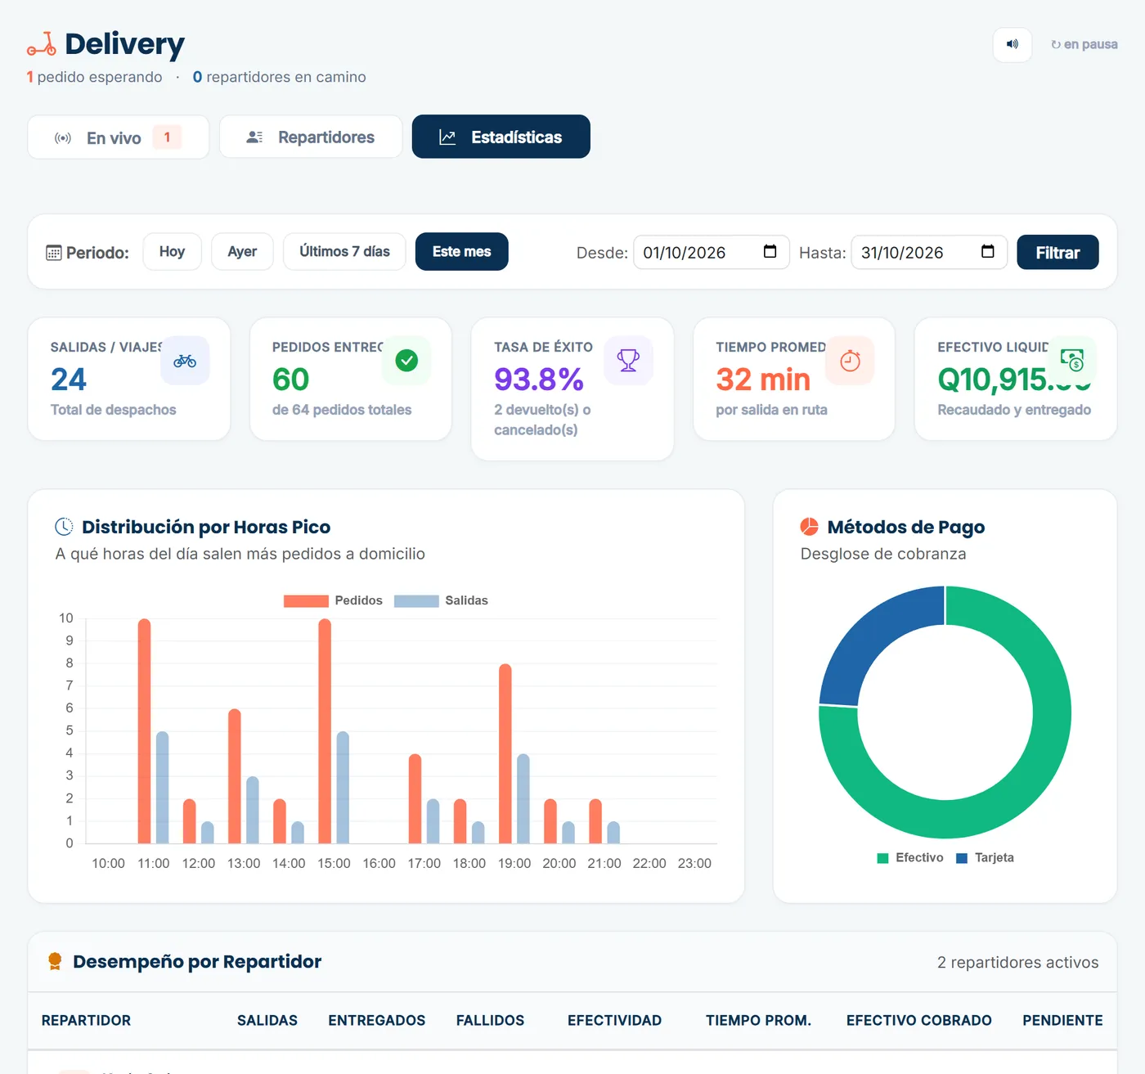
Task: Click the calendar icon next to Periodo
Action: [54, 253]
